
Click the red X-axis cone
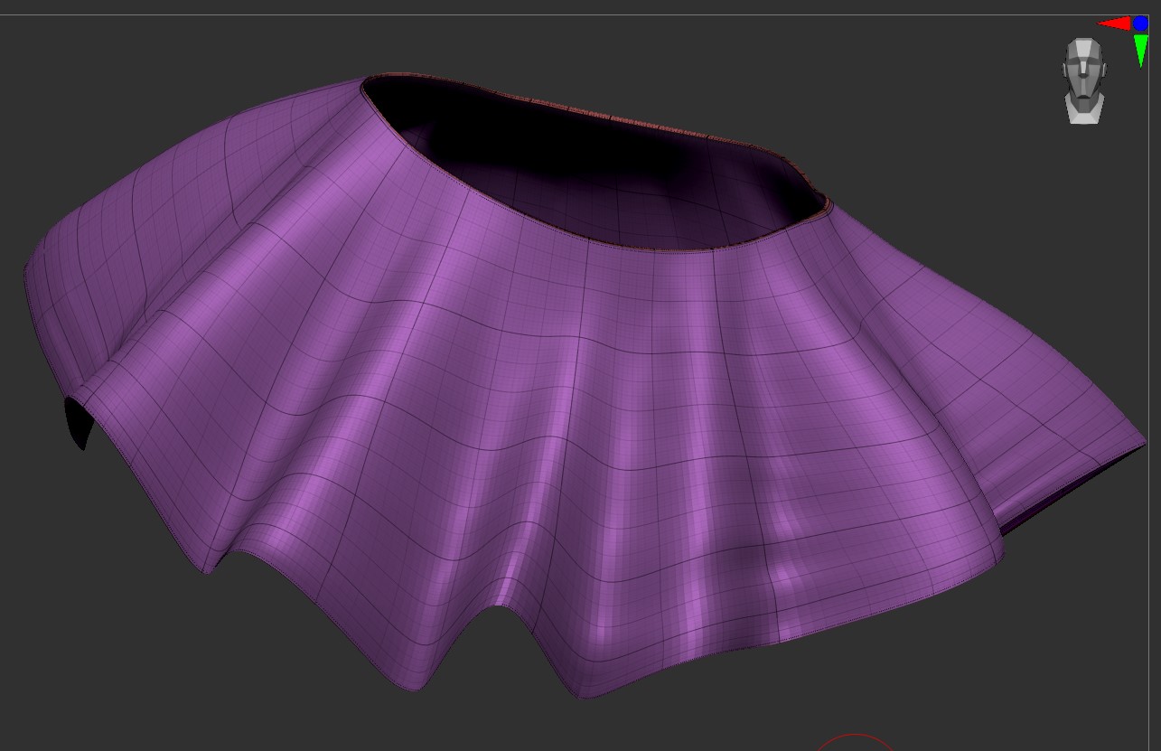click(x=1115, y=23)
